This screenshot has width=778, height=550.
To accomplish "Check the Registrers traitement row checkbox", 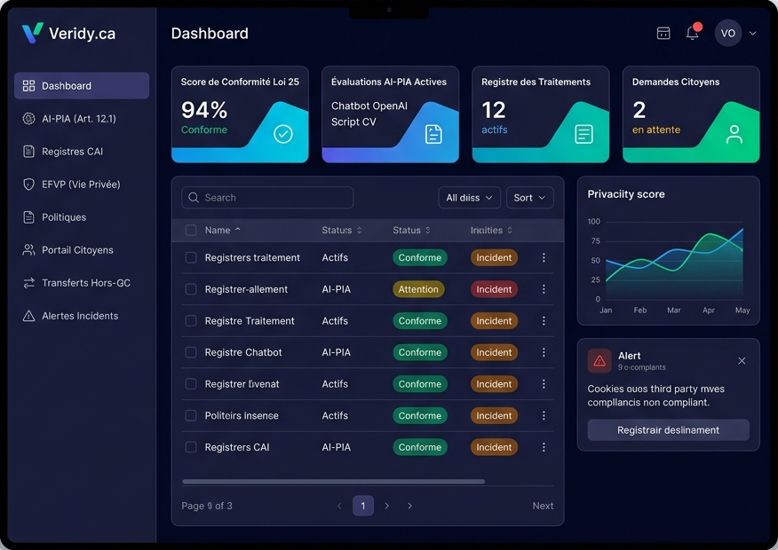I will (x=191, y=257).
